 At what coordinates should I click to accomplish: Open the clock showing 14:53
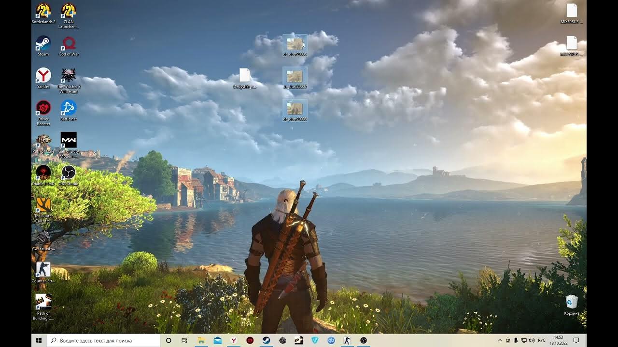559,340
